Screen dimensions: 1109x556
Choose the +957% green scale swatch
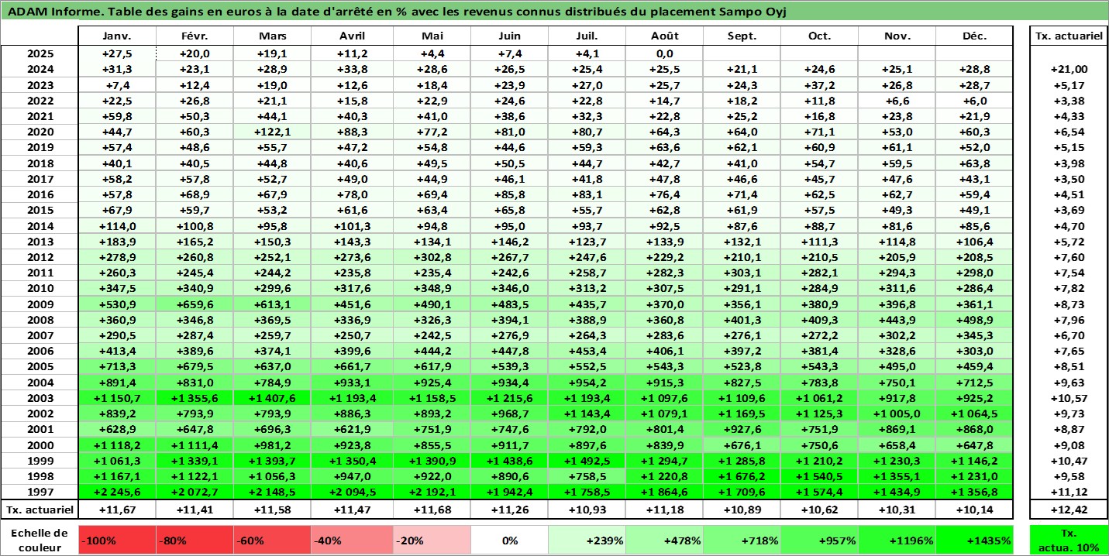(x=820, y=541)
